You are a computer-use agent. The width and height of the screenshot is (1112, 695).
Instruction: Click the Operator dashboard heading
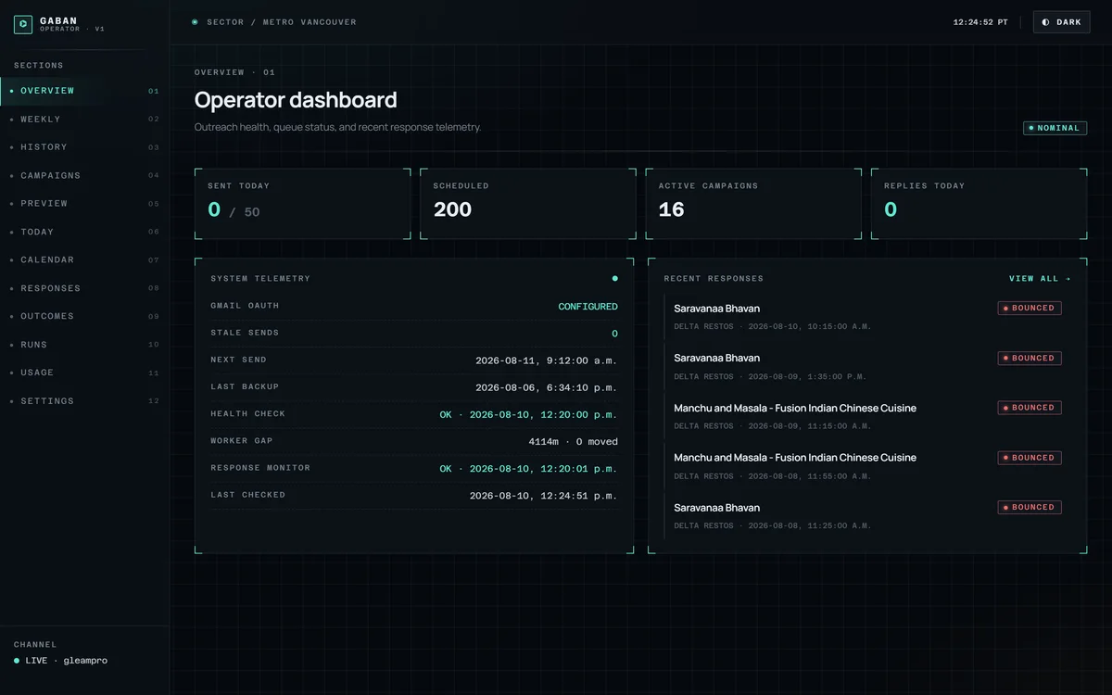[296, 100]
